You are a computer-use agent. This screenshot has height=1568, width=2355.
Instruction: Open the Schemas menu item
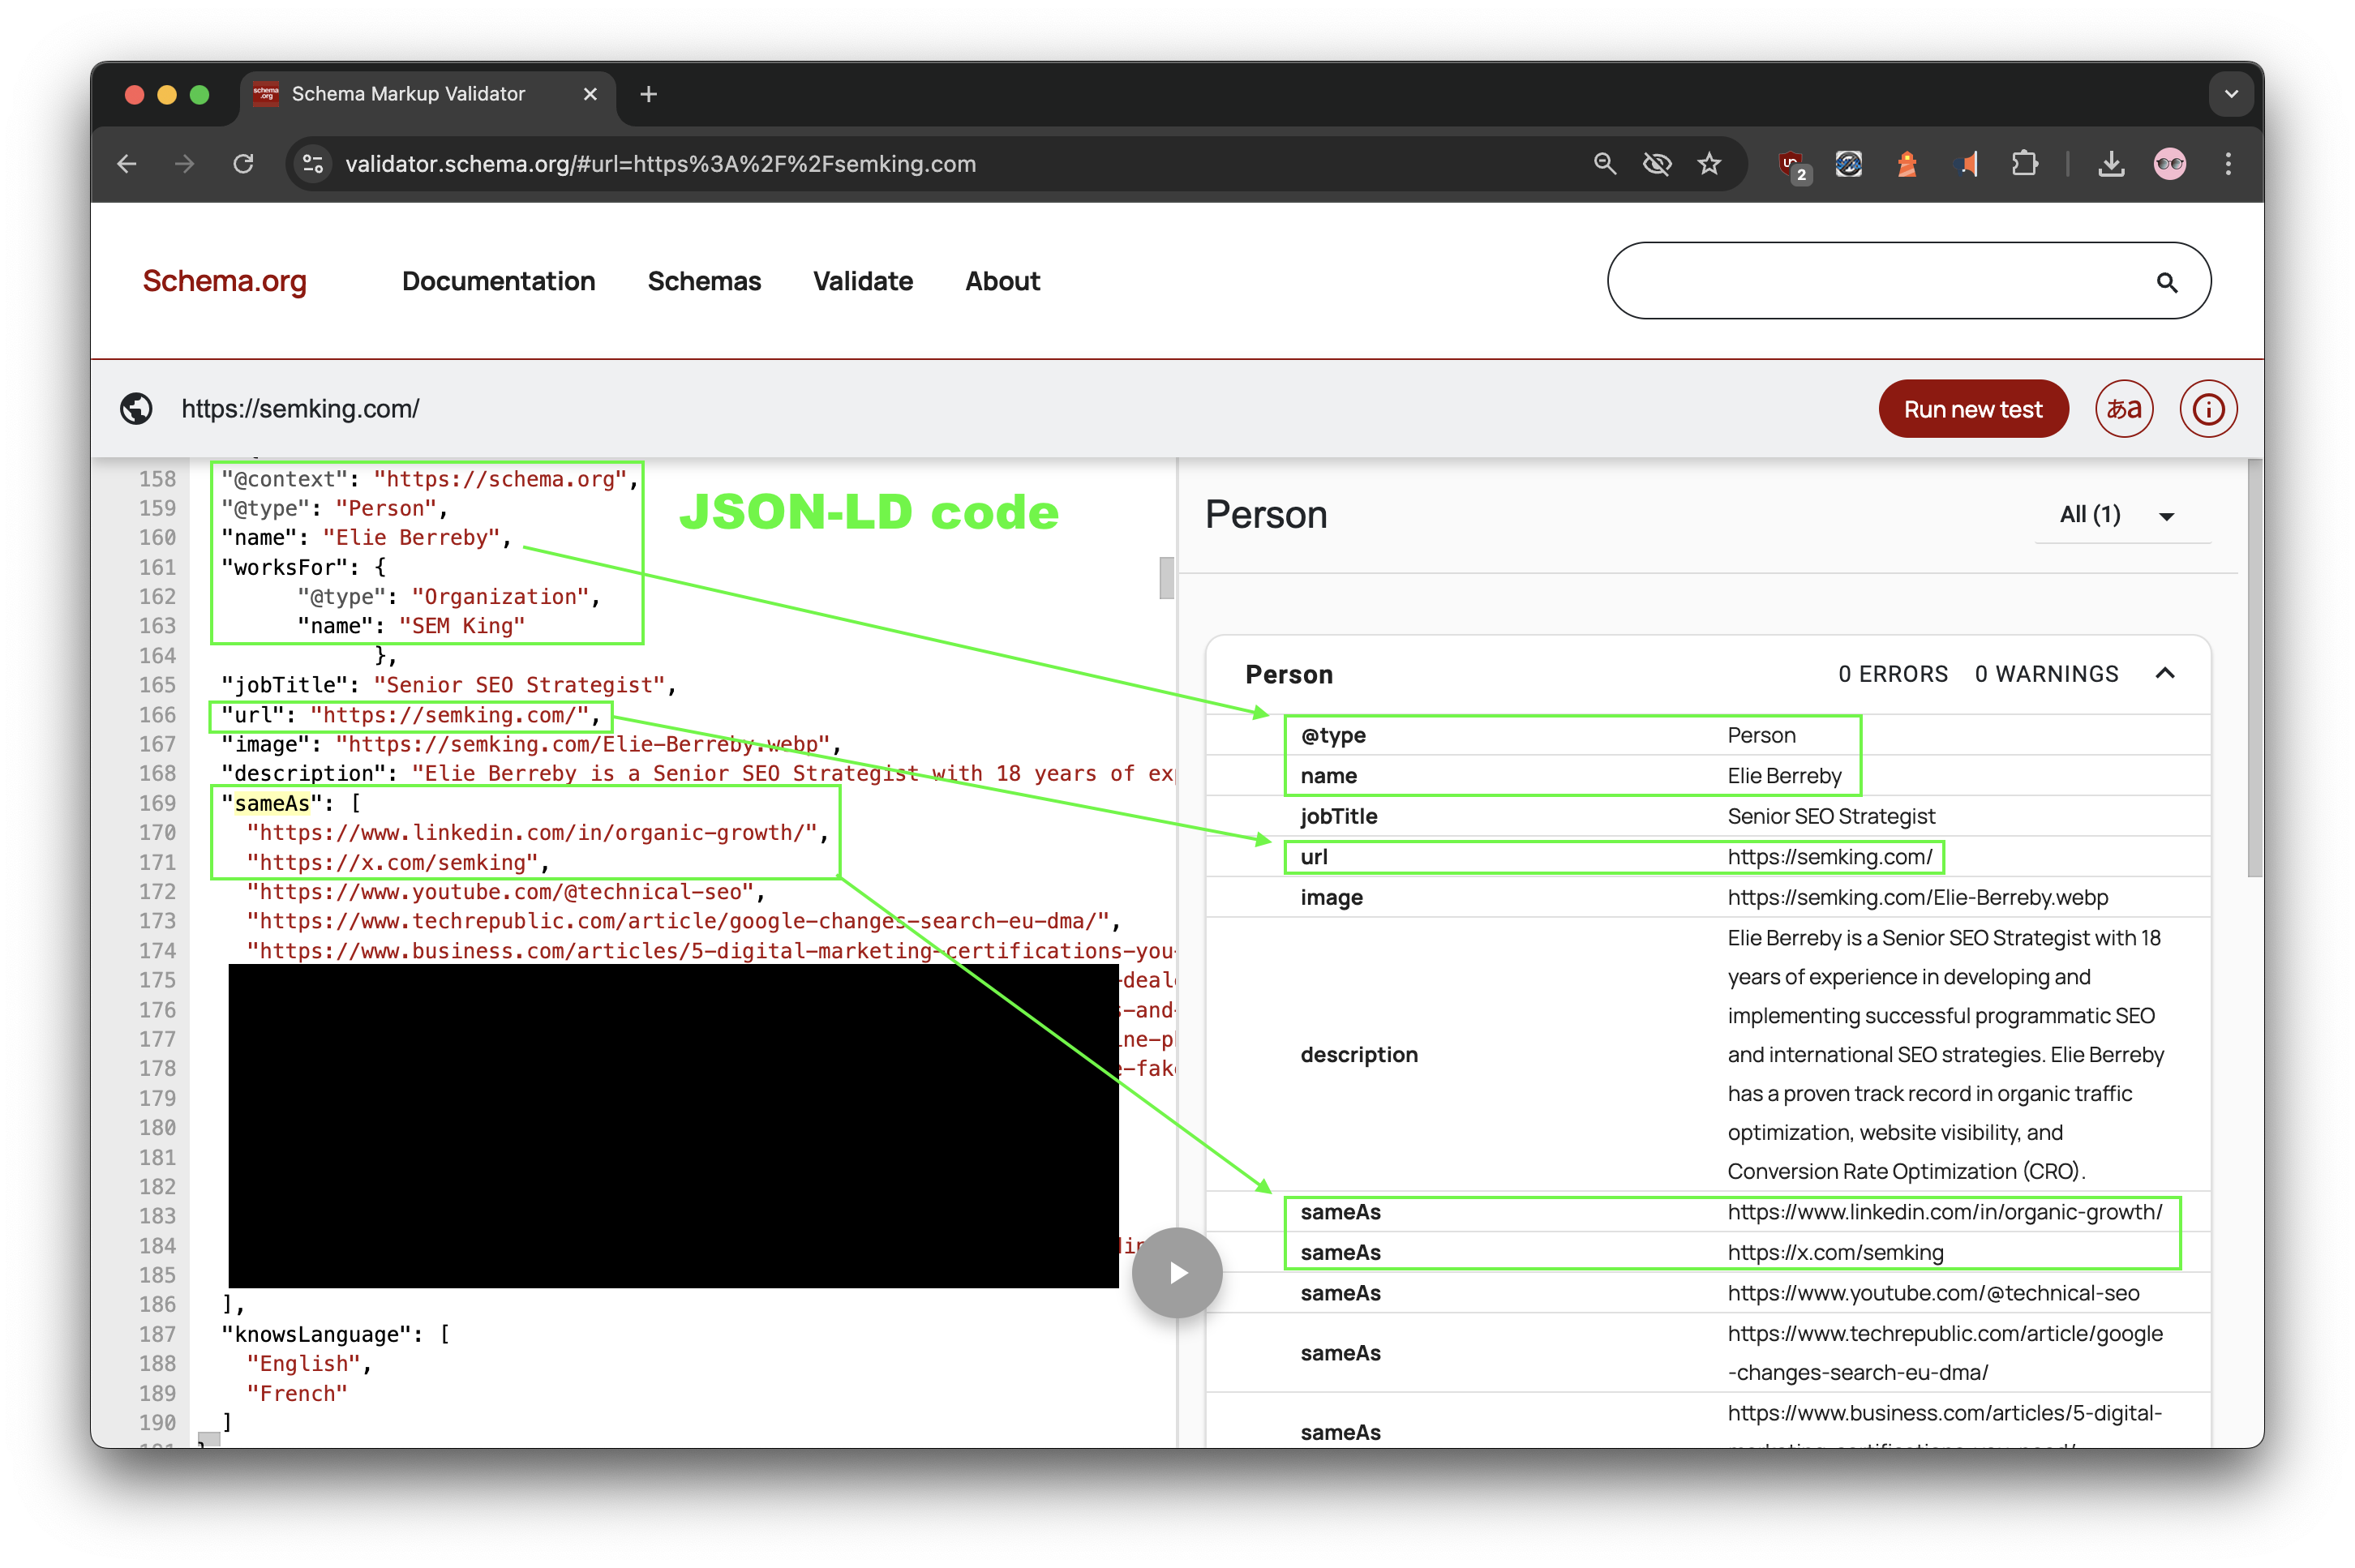(x=704, y=282)
